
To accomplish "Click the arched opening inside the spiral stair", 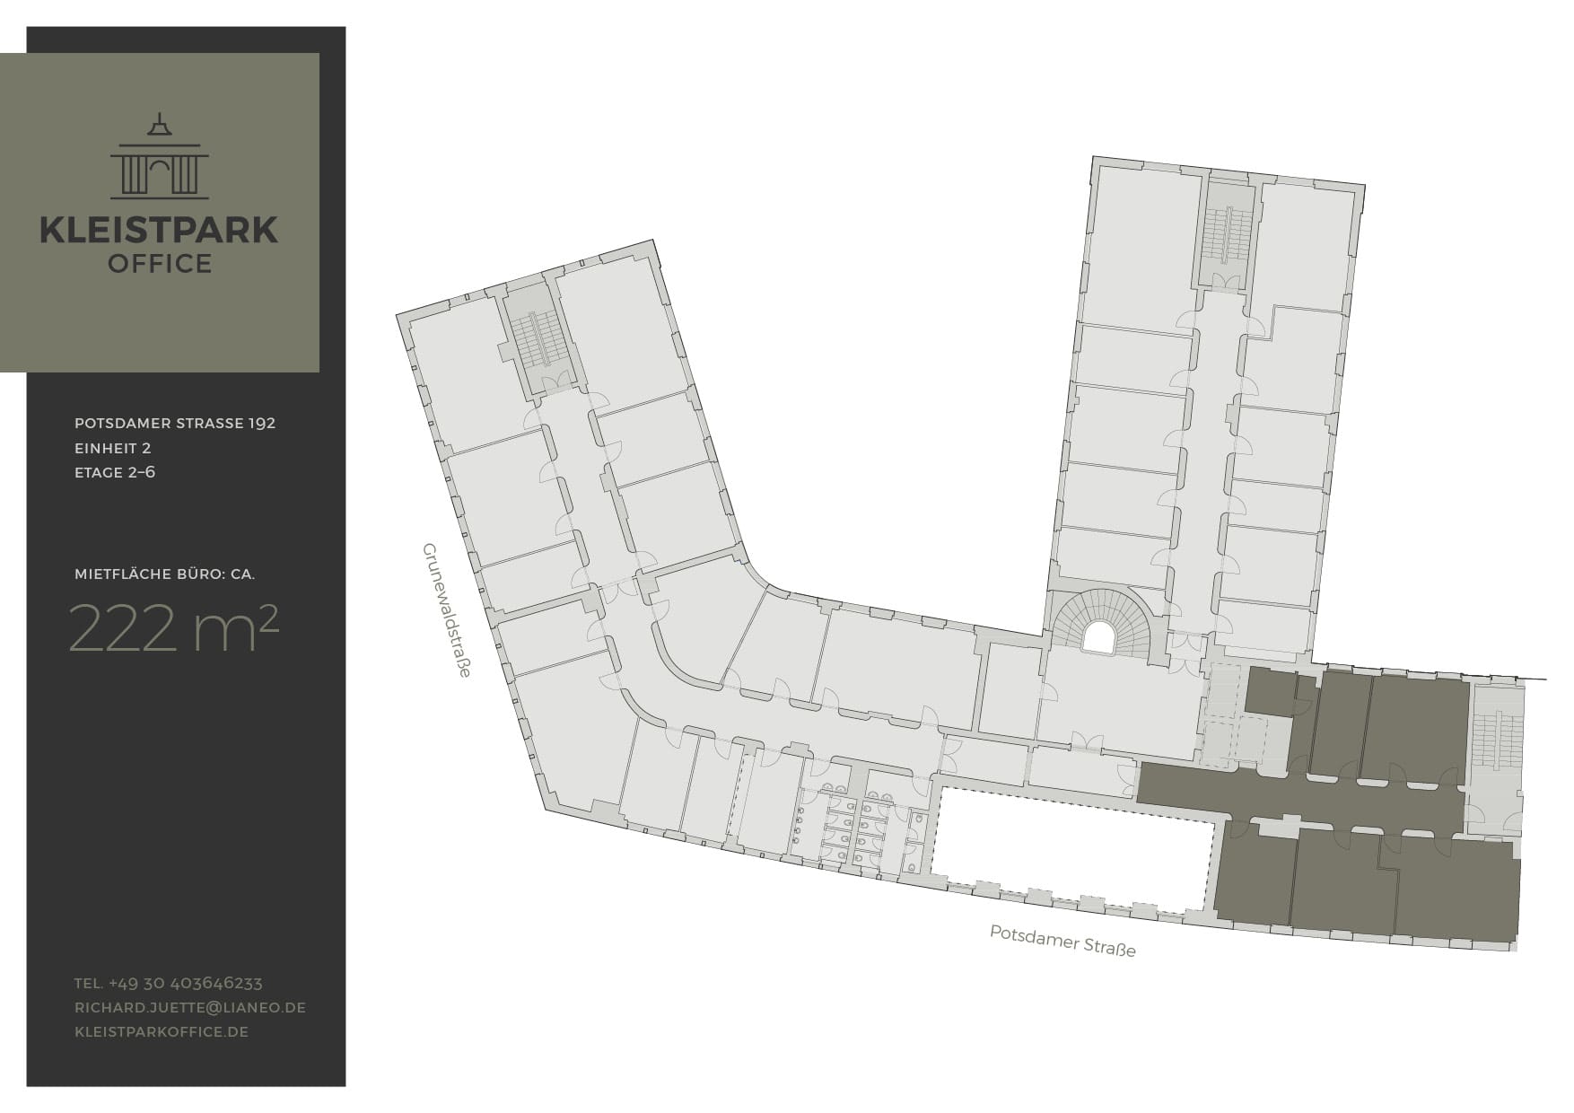I will point(1099,638).
